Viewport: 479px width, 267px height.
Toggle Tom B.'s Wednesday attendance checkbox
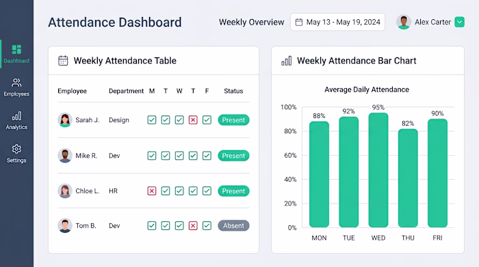pyautogui.click(x=179, y=225)
